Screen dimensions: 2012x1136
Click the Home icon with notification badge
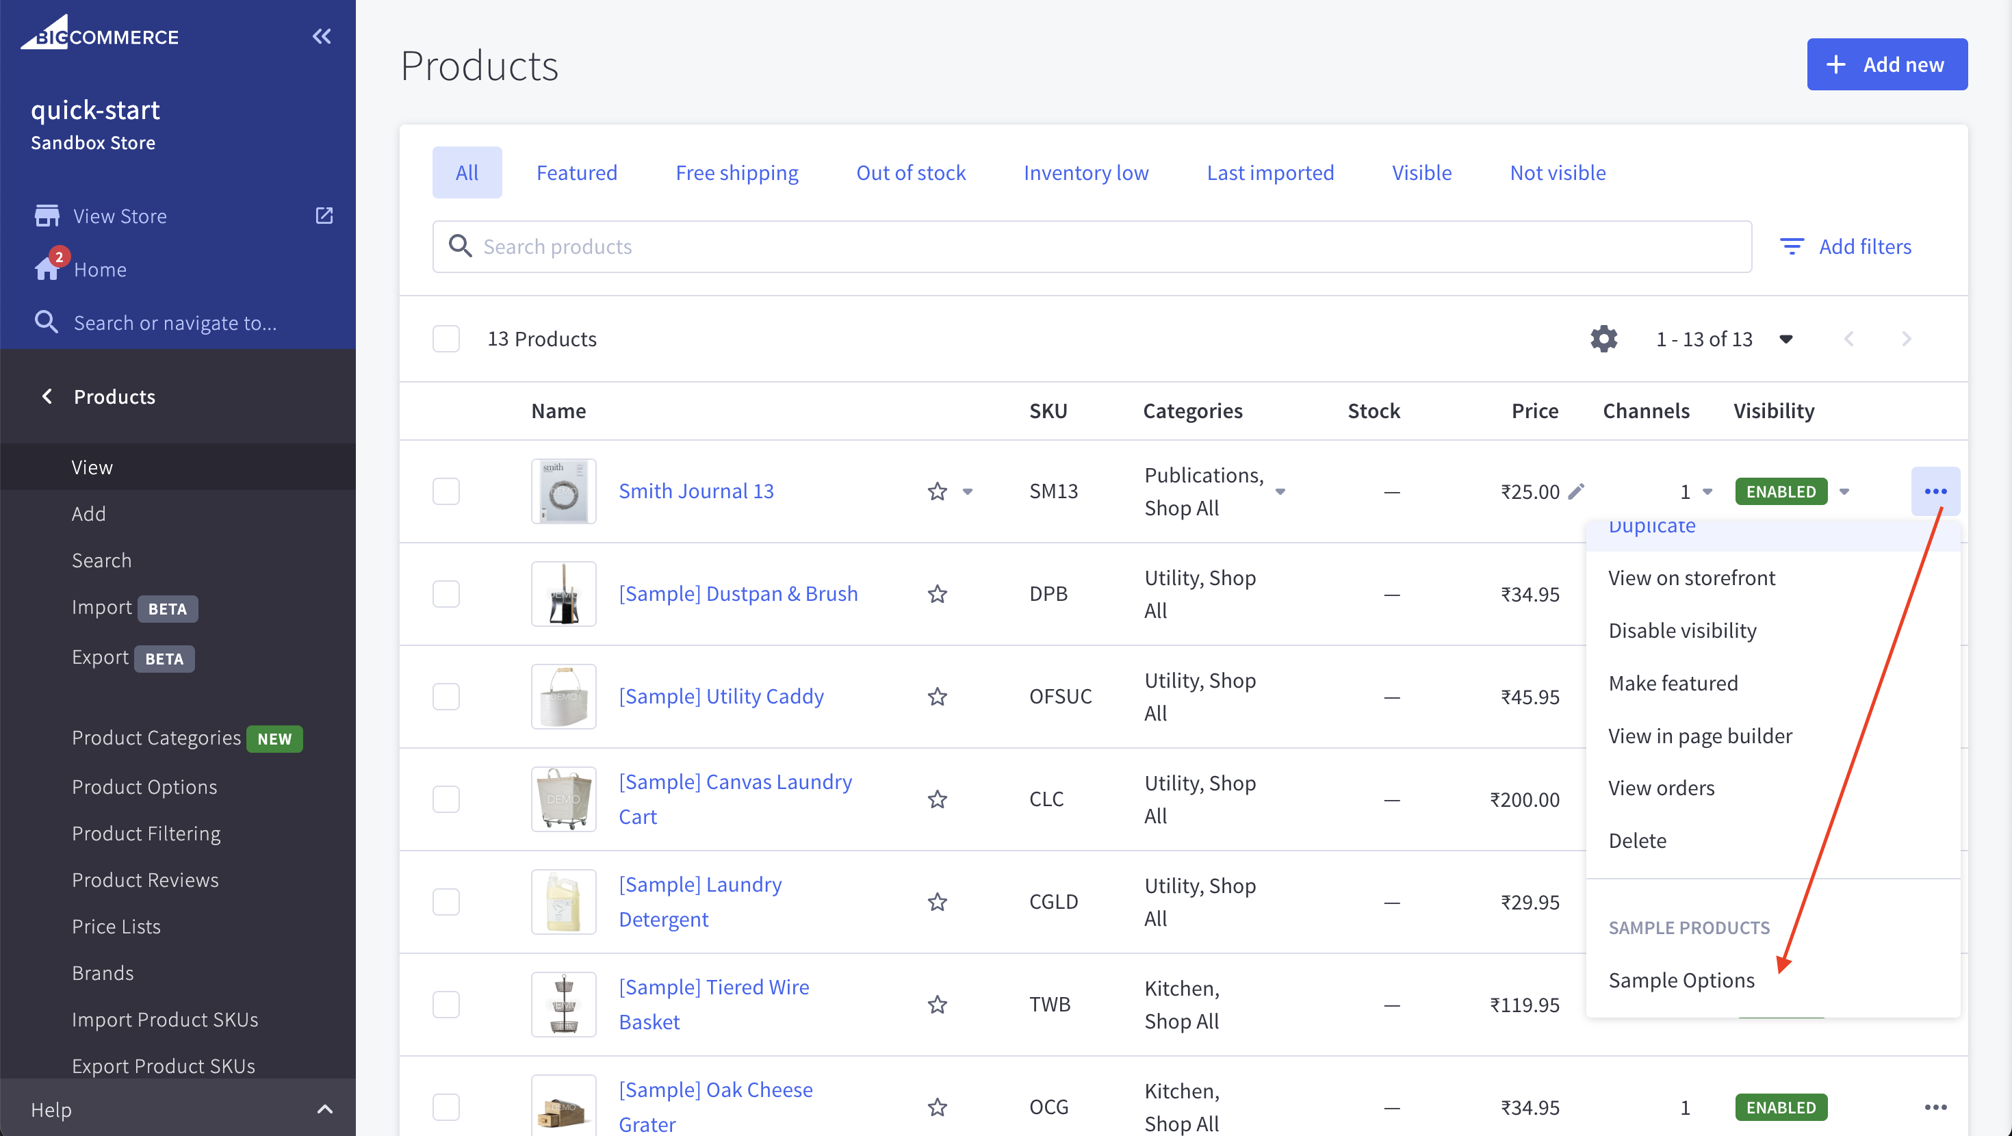click(47, 268)
